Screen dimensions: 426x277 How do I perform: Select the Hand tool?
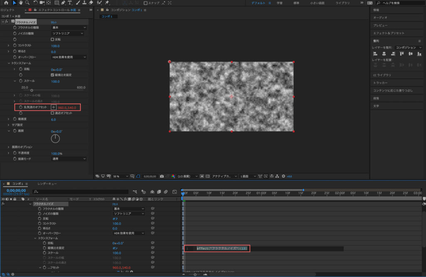tap(21, 3)
